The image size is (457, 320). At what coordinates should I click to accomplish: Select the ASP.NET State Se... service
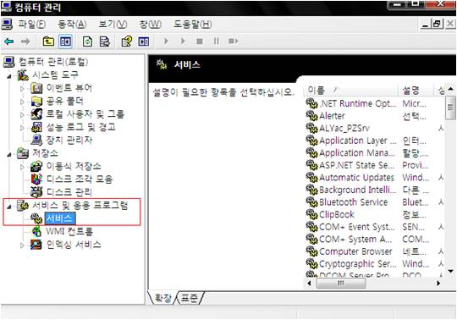point(356,165)
